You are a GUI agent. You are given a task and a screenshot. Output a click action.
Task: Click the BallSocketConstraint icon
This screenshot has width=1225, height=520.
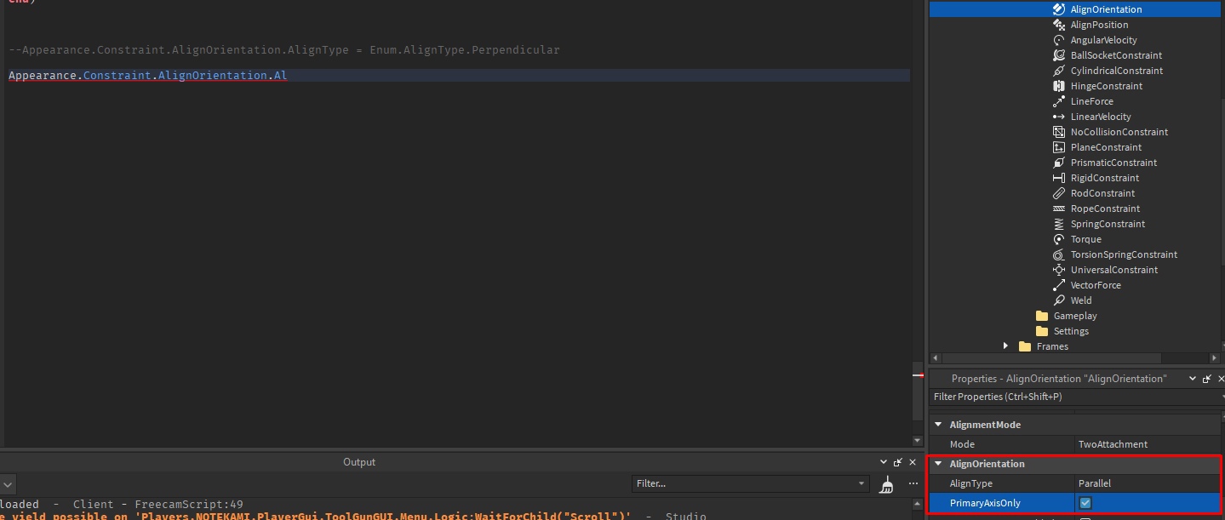click(x=1058, y=55)
